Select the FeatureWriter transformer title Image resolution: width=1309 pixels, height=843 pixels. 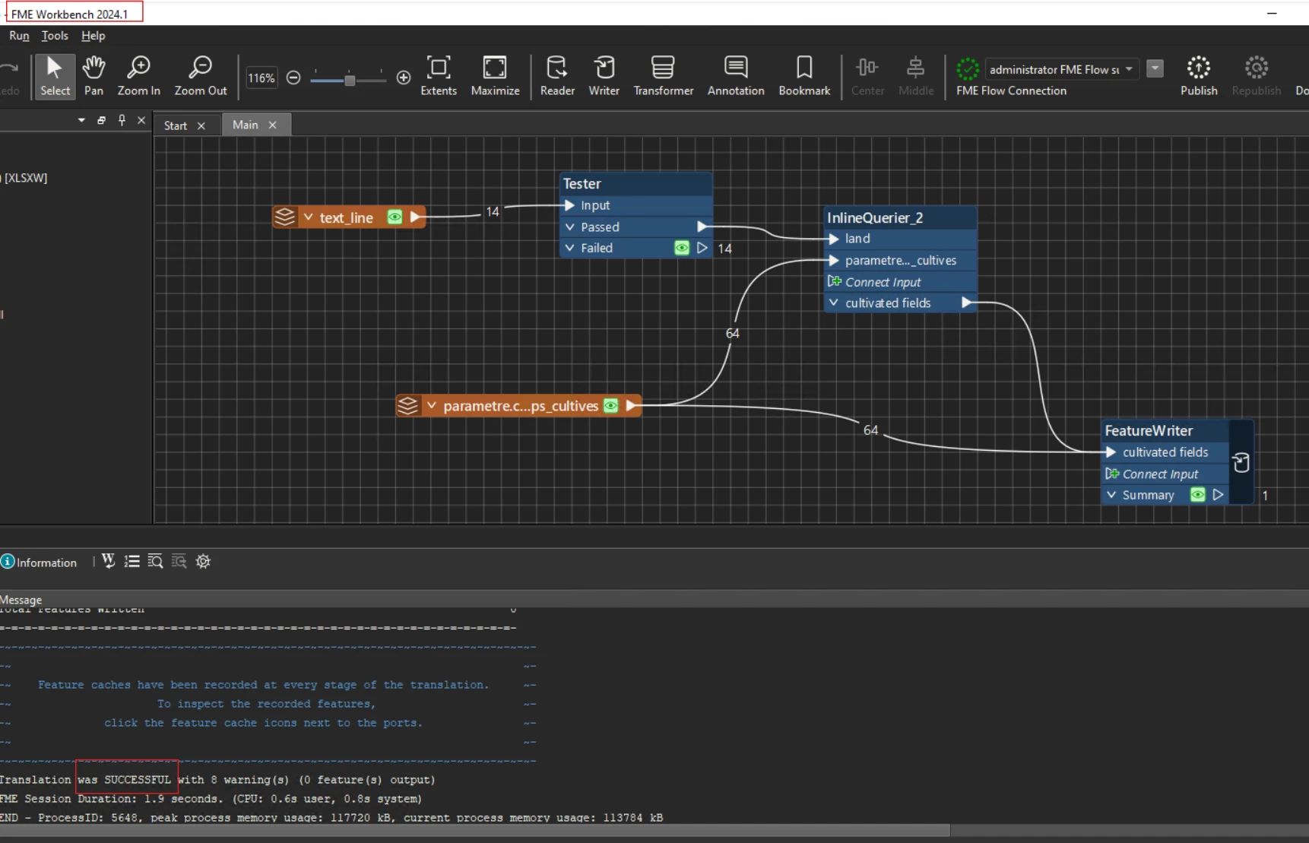click(1149, 430)
